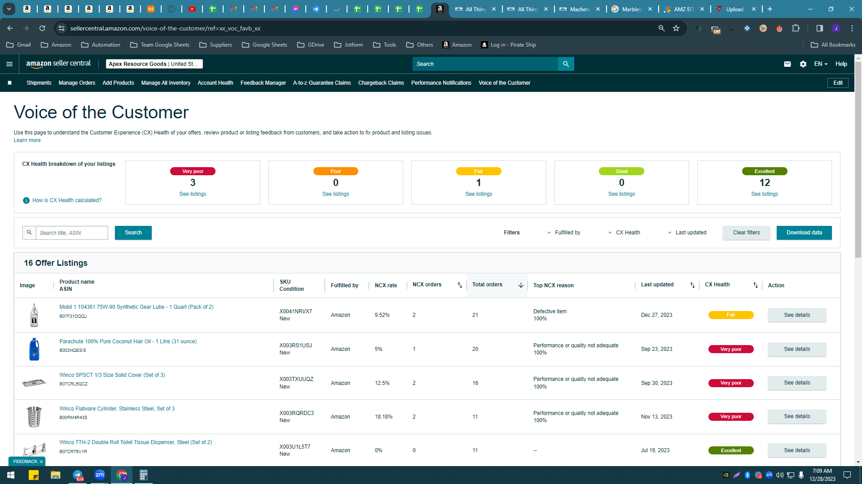Open the Zoom app in taskbar
Image resolution: width=862 pixels, height=484 pixels.
tap(100, 475)
